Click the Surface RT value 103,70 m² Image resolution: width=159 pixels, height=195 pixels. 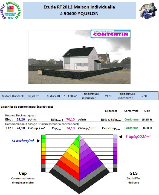coord(70,96)
